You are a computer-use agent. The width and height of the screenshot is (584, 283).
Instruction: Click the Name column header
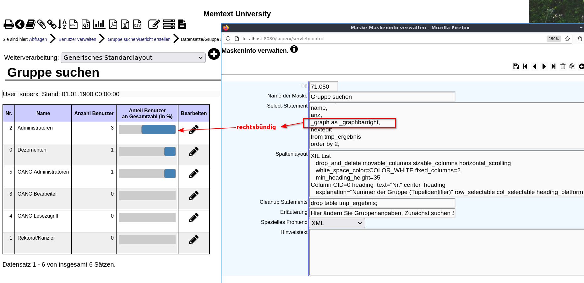click(x=43, y=113)
